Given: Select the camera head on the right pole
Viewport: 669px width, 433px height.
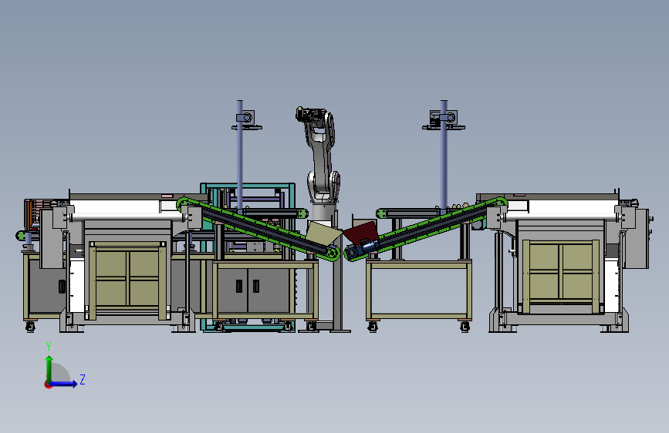Looking at the screenshot, I should (444, 119).
